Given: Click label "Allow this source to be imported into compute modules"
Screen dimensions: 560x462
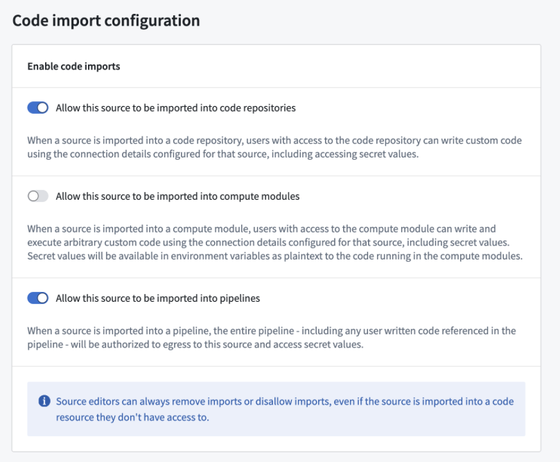Looking at the screenshot, I should (x=177, y=196).
